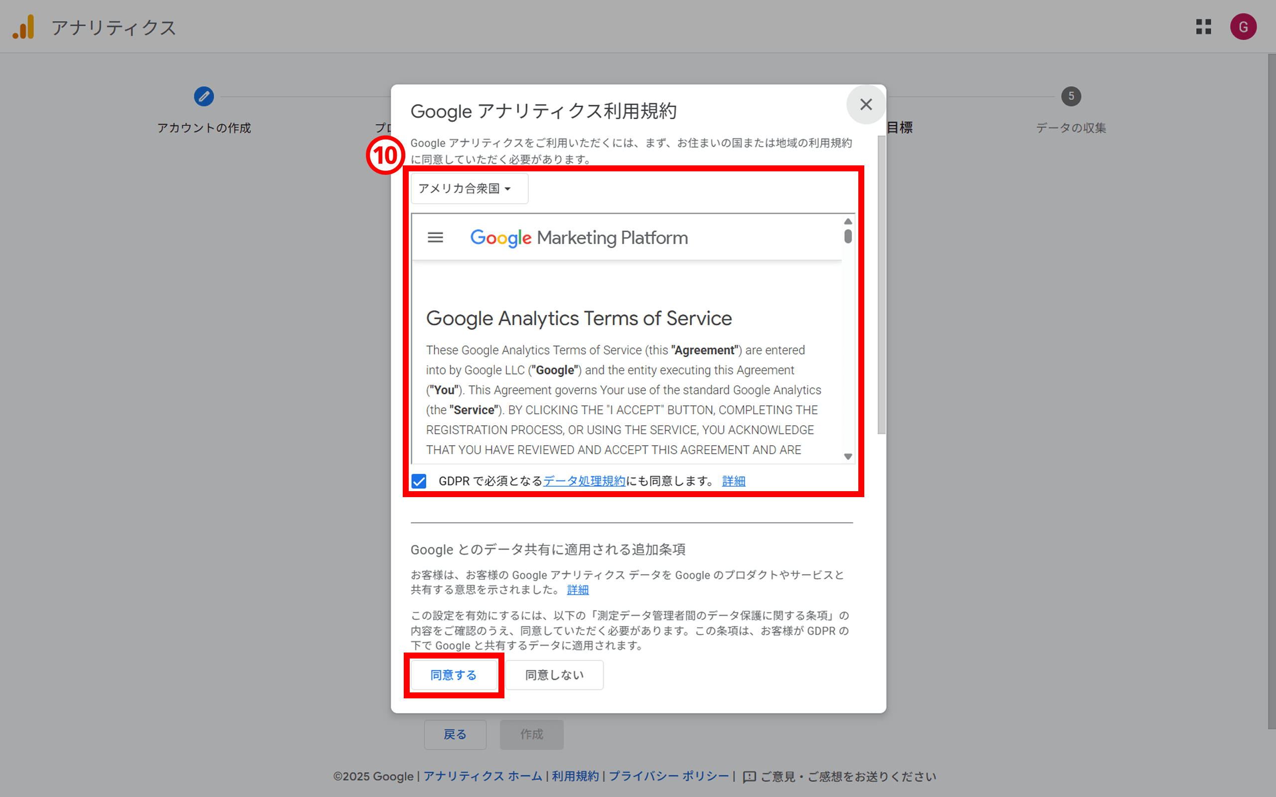Open the account avatar G

(x=1243, y=27)
